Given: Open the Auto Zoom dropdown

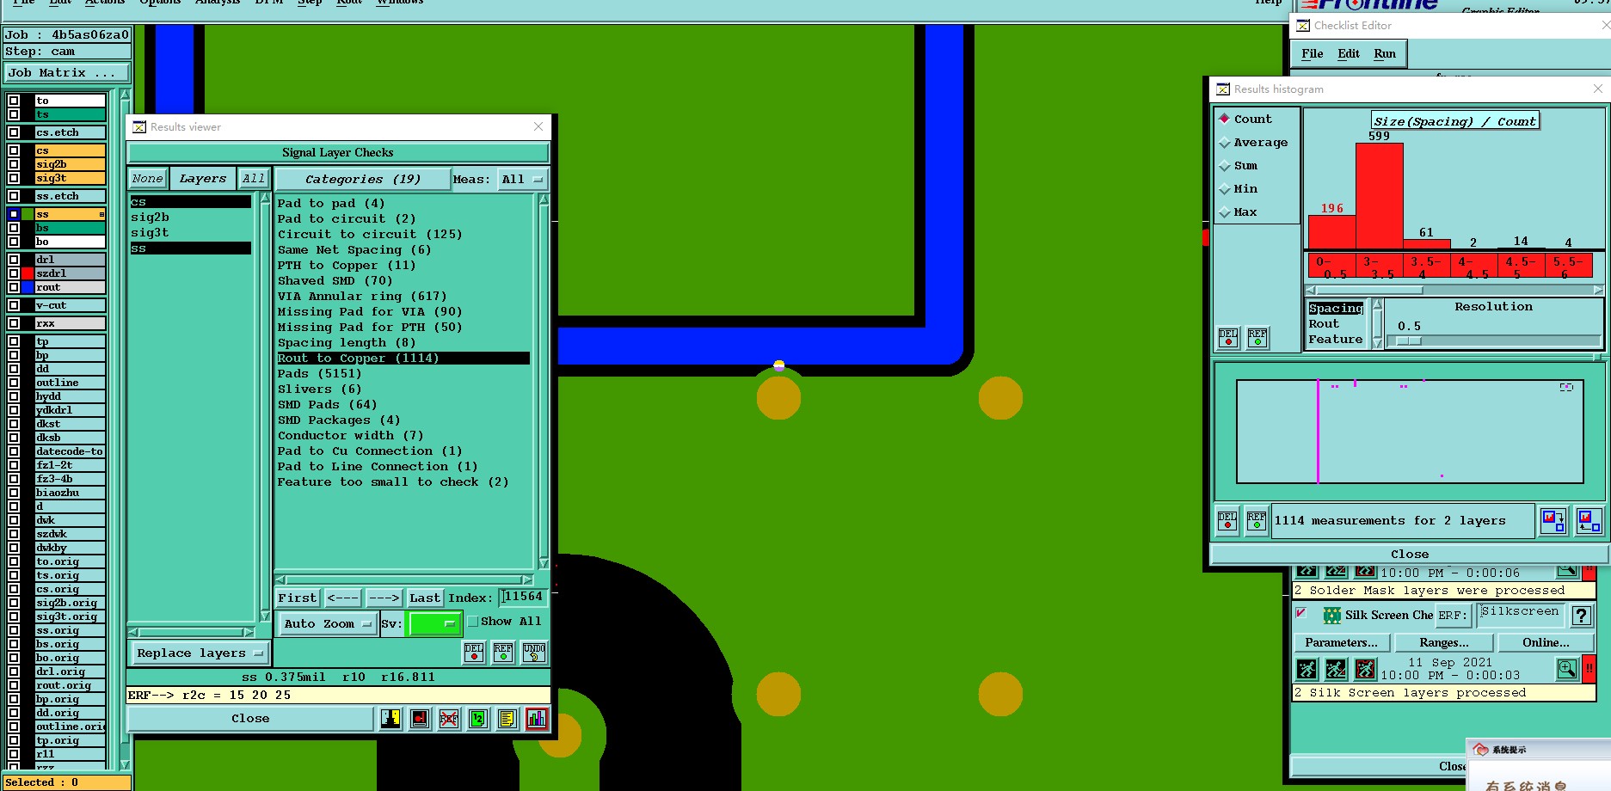Looking at the screenshot, I should pos(327,623).
